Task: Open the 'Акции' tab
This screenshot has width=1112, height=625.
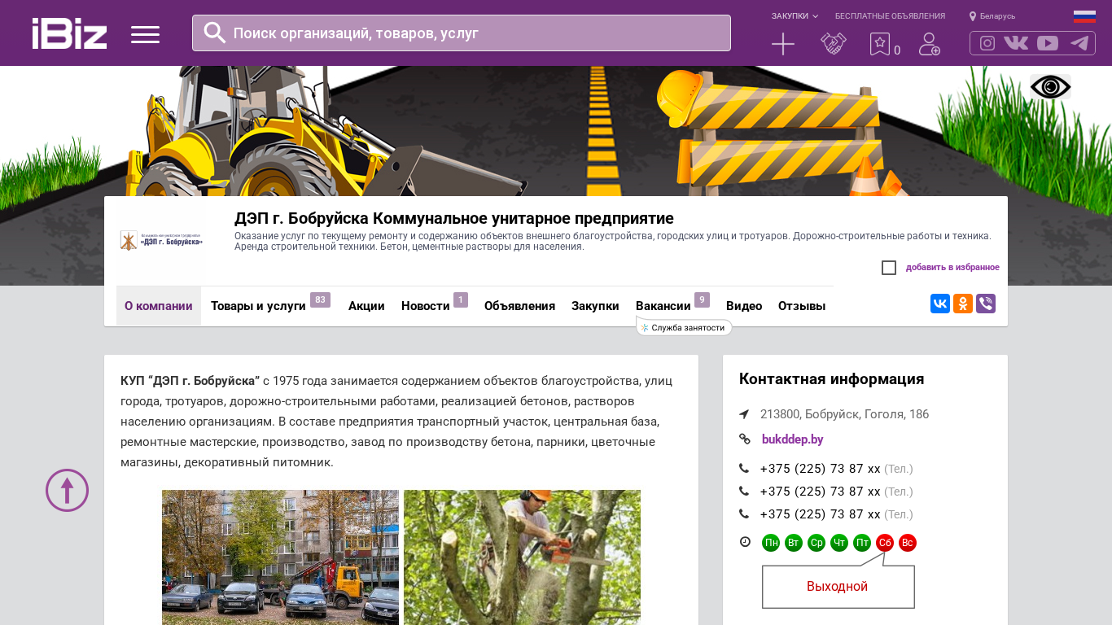Action: point(366,306)
